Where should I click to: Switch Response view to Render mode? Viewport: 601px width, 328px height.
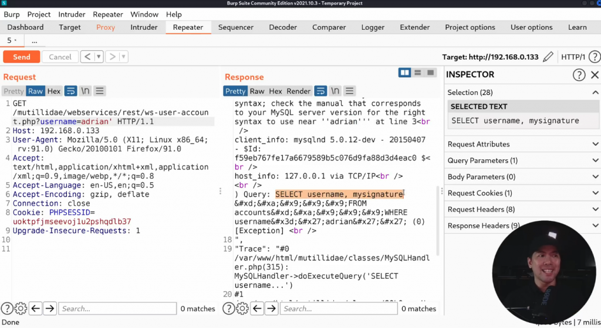pos(298,91)
